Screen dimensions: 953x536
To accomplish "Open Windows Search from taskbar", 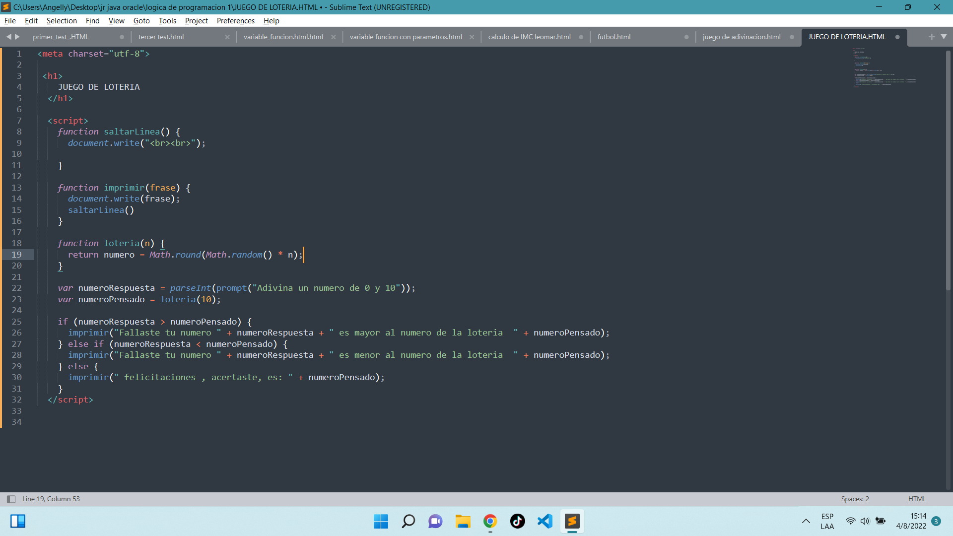I will click(408, 521).
